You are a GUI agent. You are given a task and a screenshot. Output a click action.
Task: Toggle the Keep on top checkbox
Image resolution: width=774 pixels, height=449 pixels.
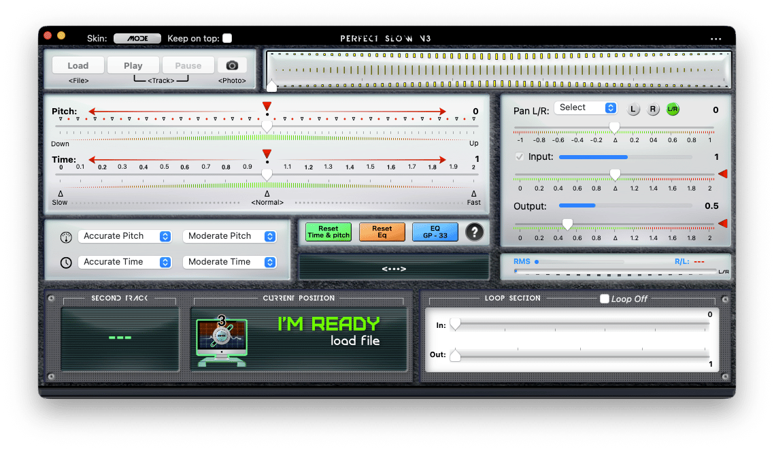point(227,38)
